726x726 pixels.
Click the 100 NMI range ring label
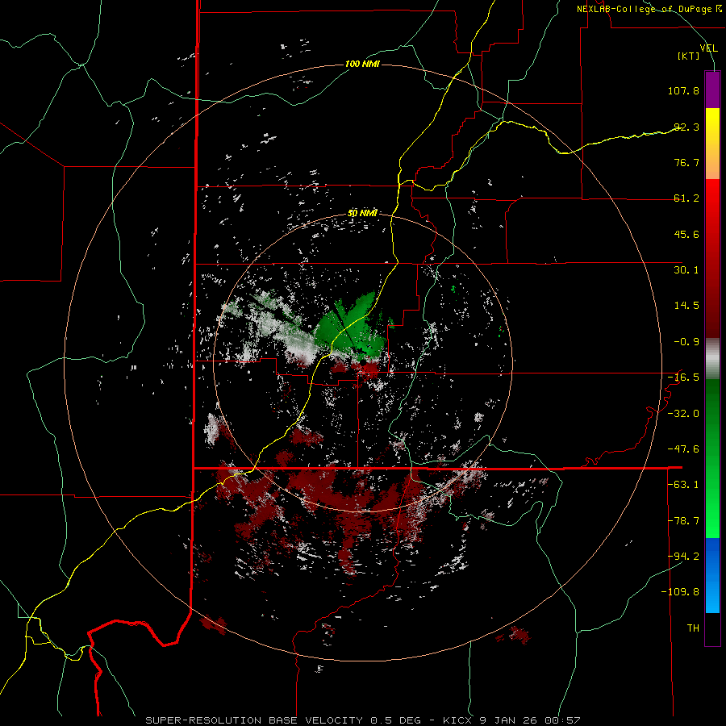pos(362,64)
